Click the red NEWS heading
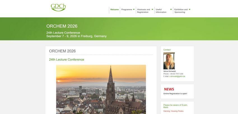 pos(169,89)
